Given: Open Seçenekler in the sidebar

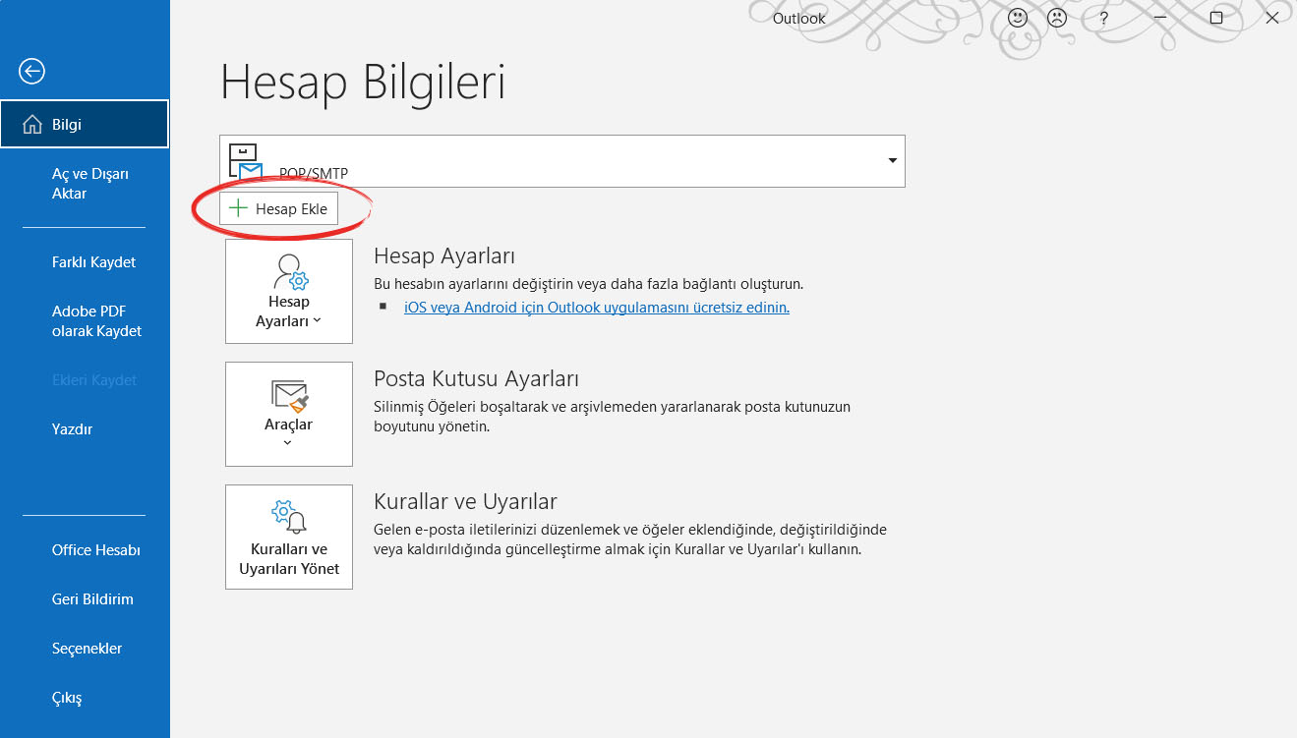Looking at the screenshot, I should click(87, 649).
